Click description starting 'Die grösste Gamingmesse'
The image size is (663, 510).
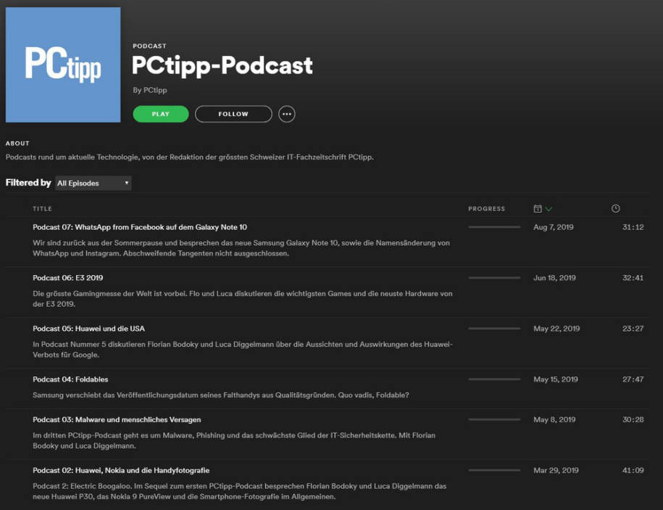[x=243, y=299]
